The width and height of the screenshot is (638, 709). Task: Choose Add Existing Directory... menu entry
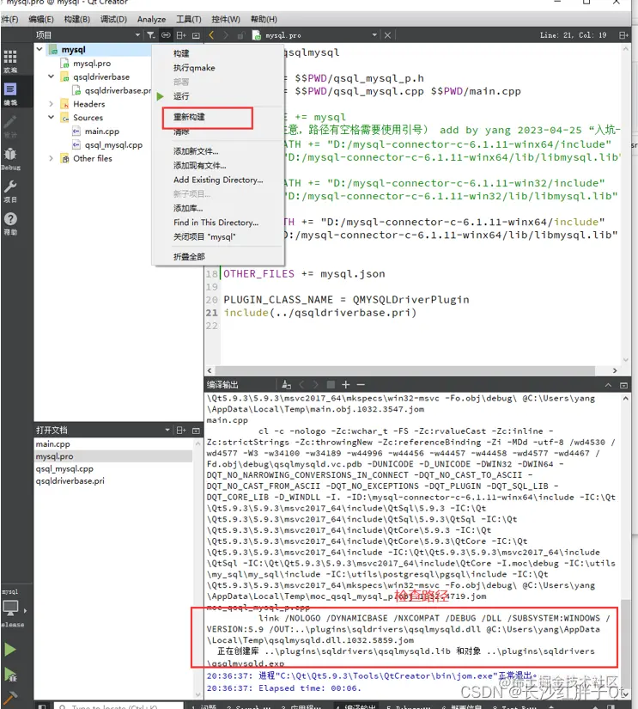(218, 180)
